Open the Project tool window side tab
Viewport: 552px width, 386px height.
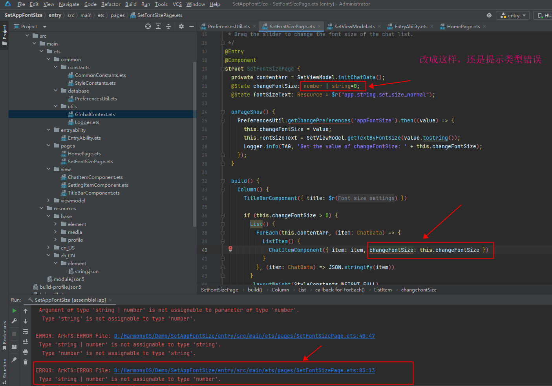(x=4, y=35)
